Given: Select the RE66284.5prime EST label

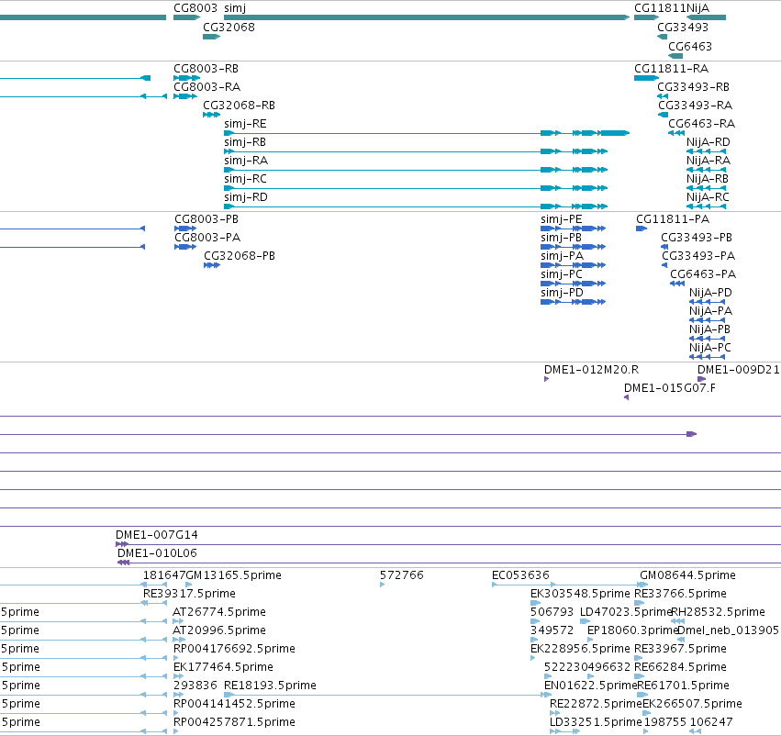Looking at the screenshot, I should click(680, 667).
